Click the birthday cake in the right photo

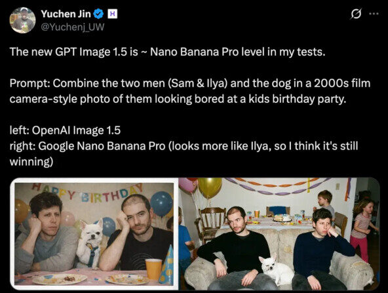pyautogui.click(x=282, y=218)
